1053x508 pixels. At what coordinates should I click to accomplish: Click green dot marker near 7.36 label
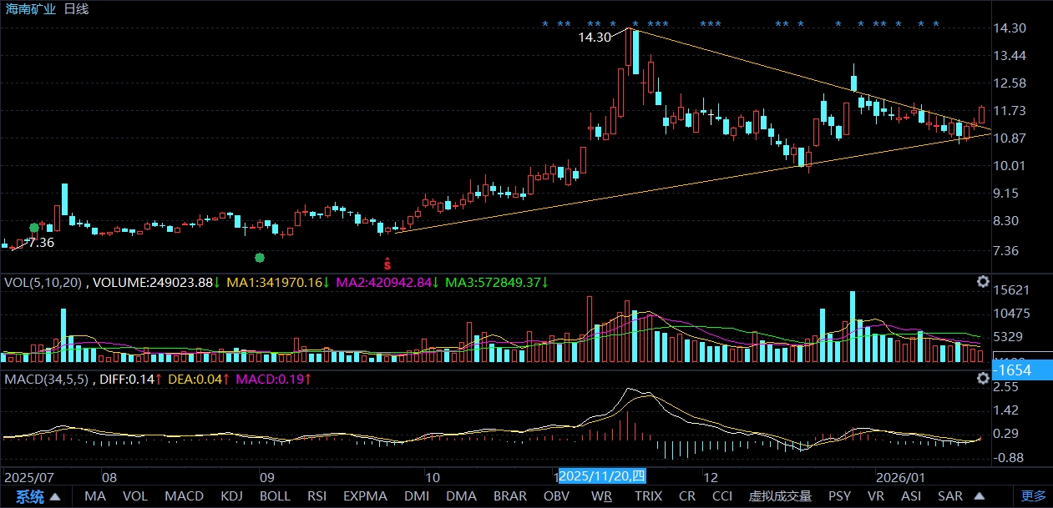coord(34,228)
